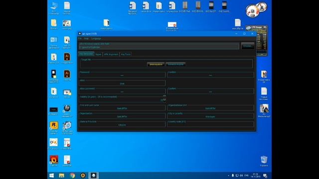Select the This PC desktop icon
319x179 pixels.
tap(54, 8)
